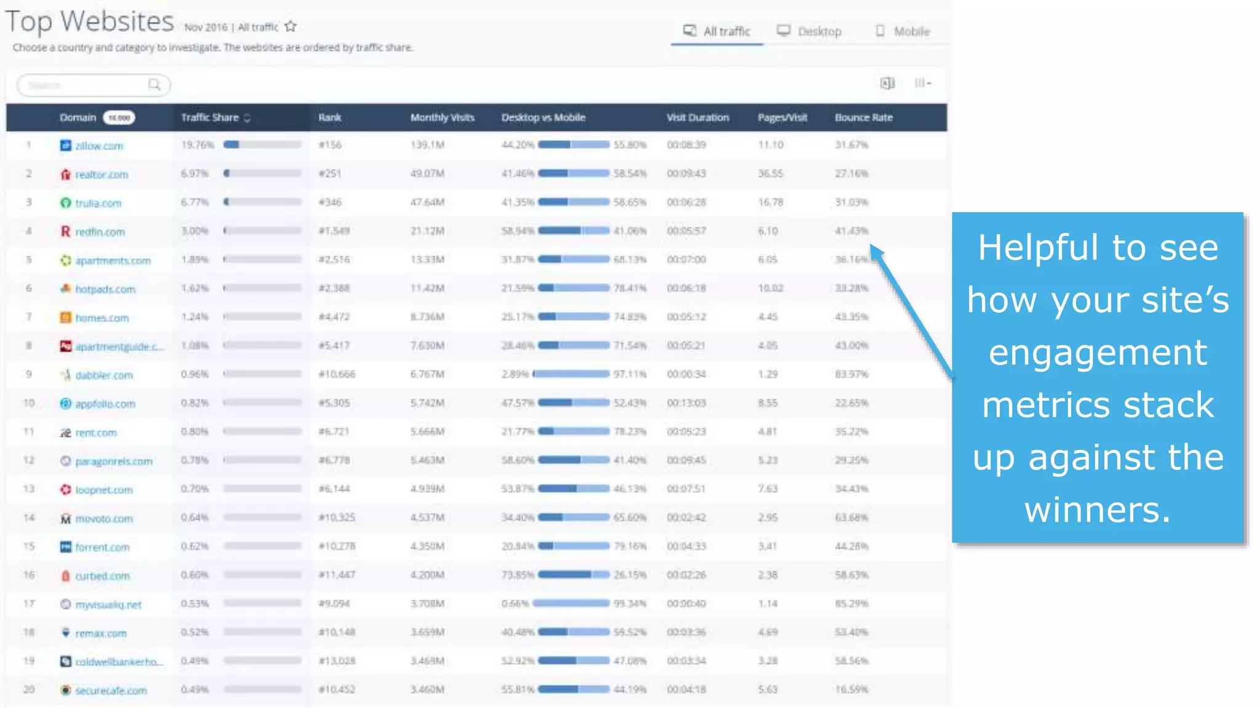
Task: Open the homes.com link
Action: pos(102,318)
